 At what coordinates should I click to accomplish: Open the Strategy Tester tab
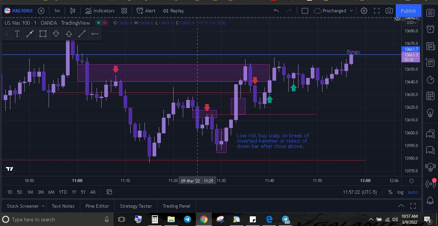pyautogui.click(x=136, y=206)
